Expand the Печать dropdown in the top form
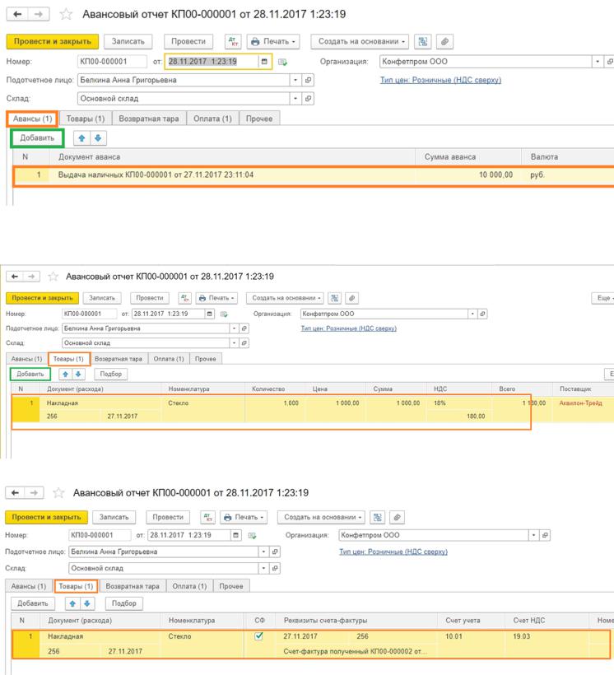614x675 pixels. point(274,41)
